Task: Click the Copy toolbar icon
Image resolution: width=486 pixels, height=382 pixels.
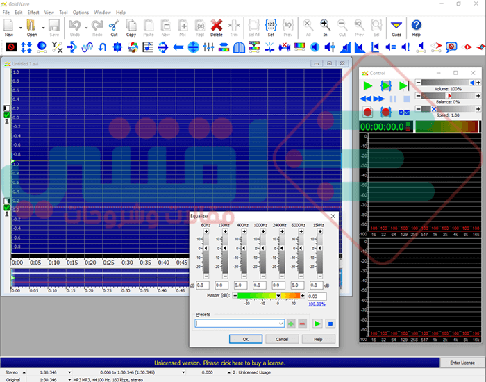Action: (131, 28)
